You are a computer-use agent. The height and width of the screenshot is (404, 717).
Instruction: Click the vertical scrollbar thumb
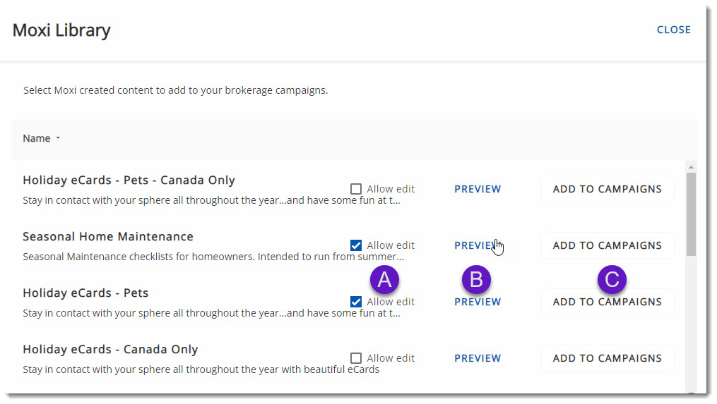[691, 212]
